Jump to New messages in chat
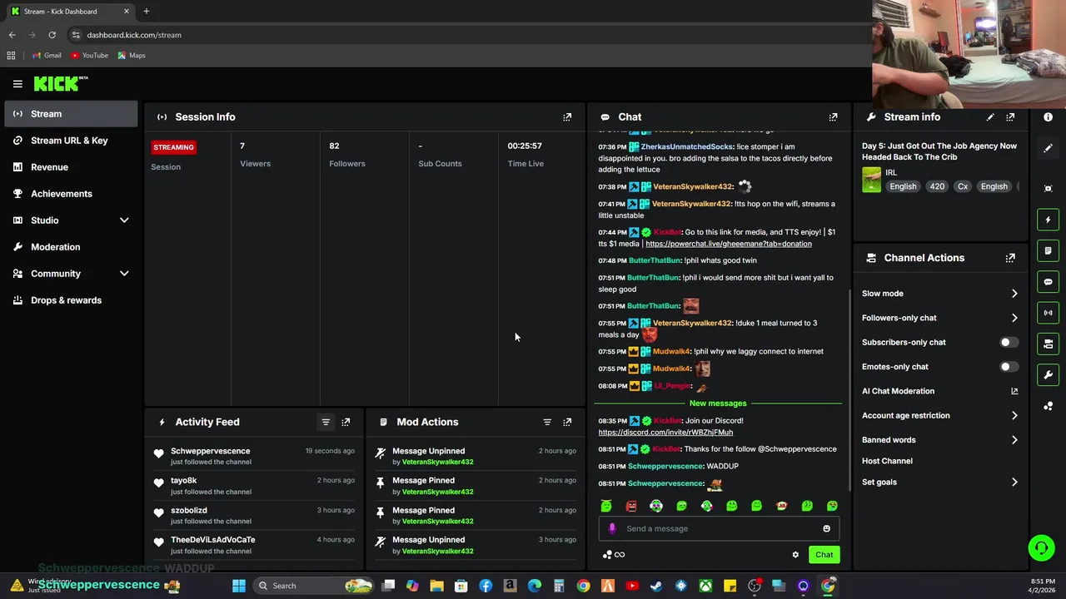The width and height of the screenshot is (1066, 599). (718, 403)
